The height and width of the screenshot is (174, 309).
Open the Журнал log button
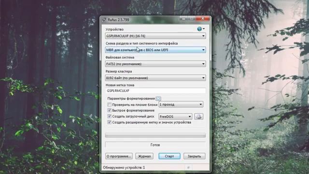click(144, 156)
